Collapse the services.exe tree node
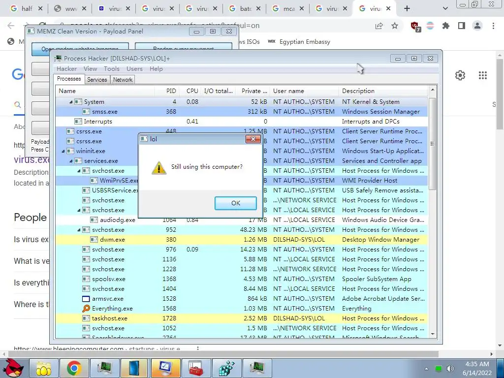The image size is (504, 378). (71, 161)
